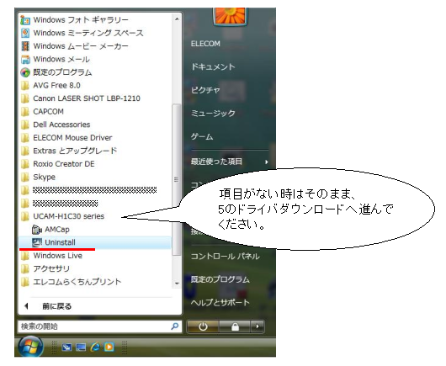Click 前に戻る to go back

point(57,306)
